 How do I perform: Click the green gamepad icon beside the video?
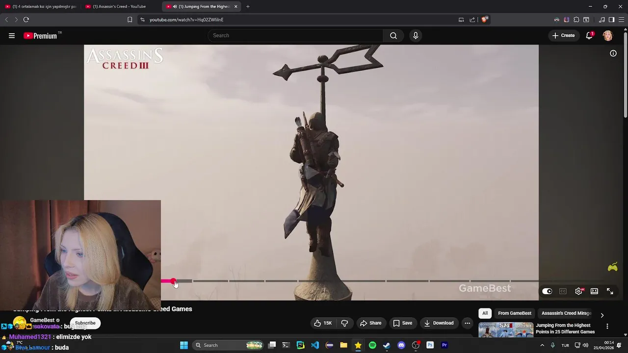[x=613, y=267]
